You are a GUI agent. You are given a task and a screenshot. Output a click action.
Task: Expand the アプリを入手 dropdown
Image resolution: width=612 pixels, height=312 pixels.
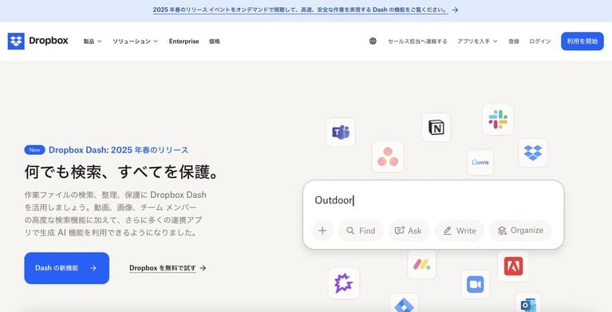point(477,41)
